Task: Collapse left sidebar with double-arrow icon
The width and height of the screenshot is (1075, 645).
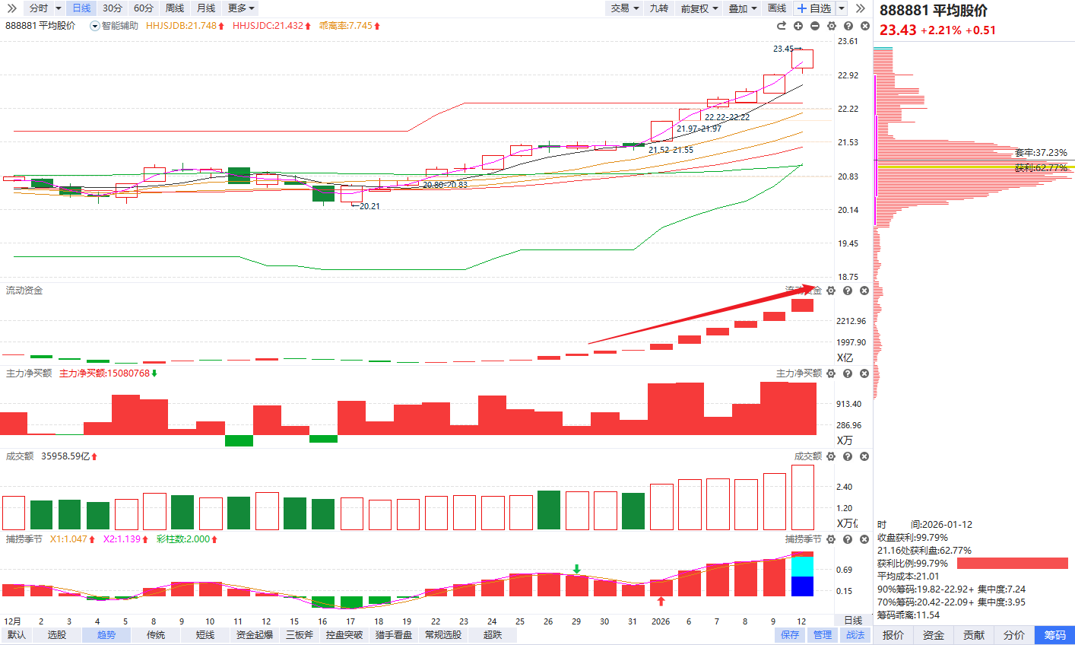Action: pyautogui.click(x=11, y=8)
